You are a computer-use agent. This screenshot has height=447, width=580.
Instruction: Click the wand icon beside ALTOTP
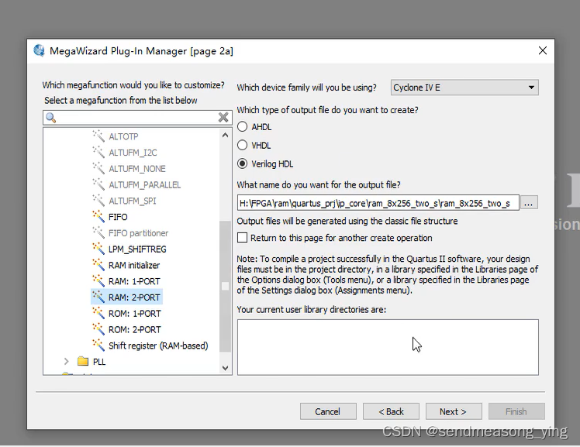pyautogui.click(x=98, y=136)
